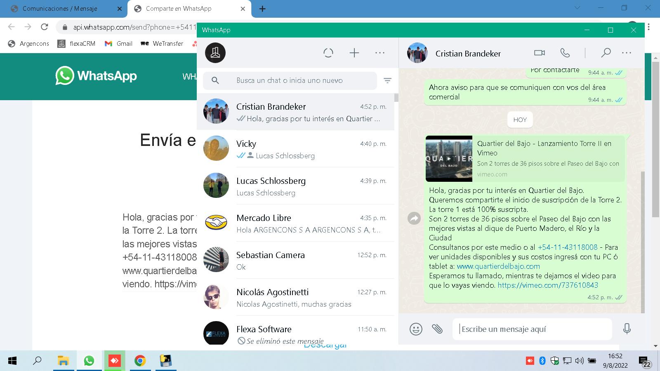Open the Vimeo video preview thumbnail
Image resolution: width=660 pixels, height=371 pixels.
pos(449,159)
